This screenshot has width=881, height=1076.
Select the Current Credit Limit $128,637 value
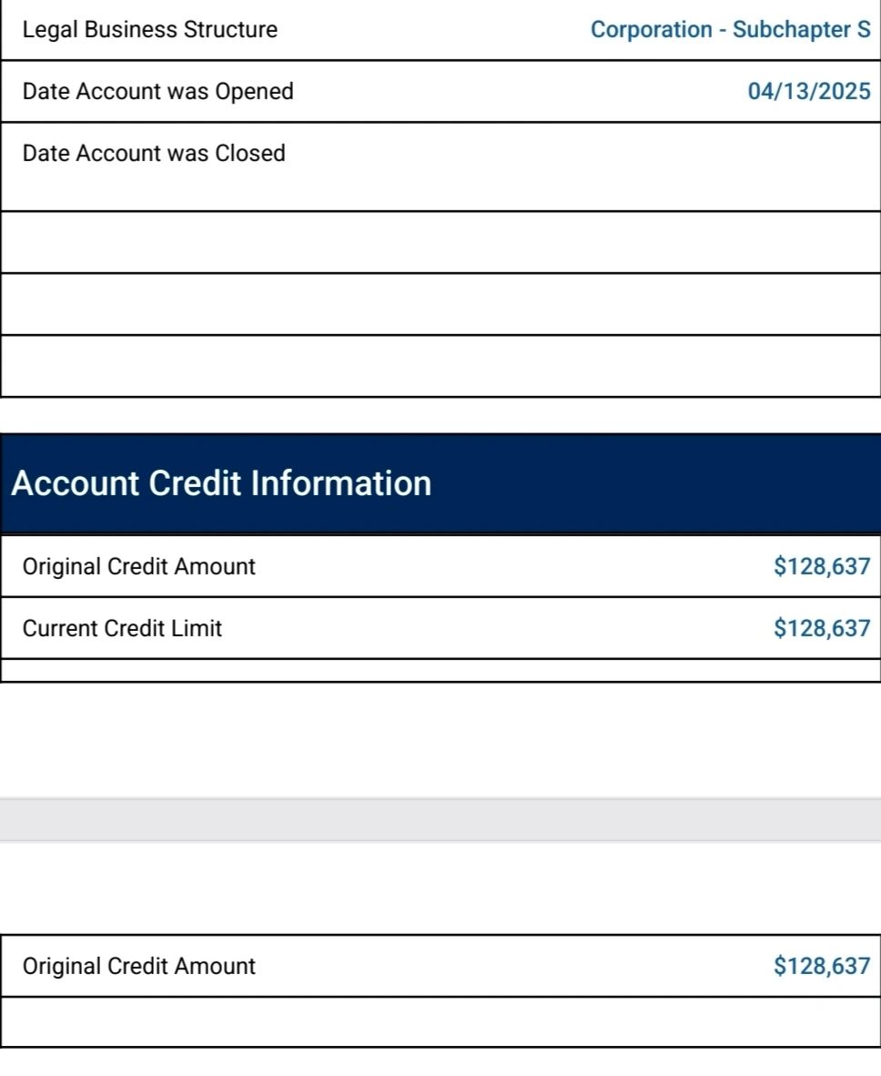point(822,628)
